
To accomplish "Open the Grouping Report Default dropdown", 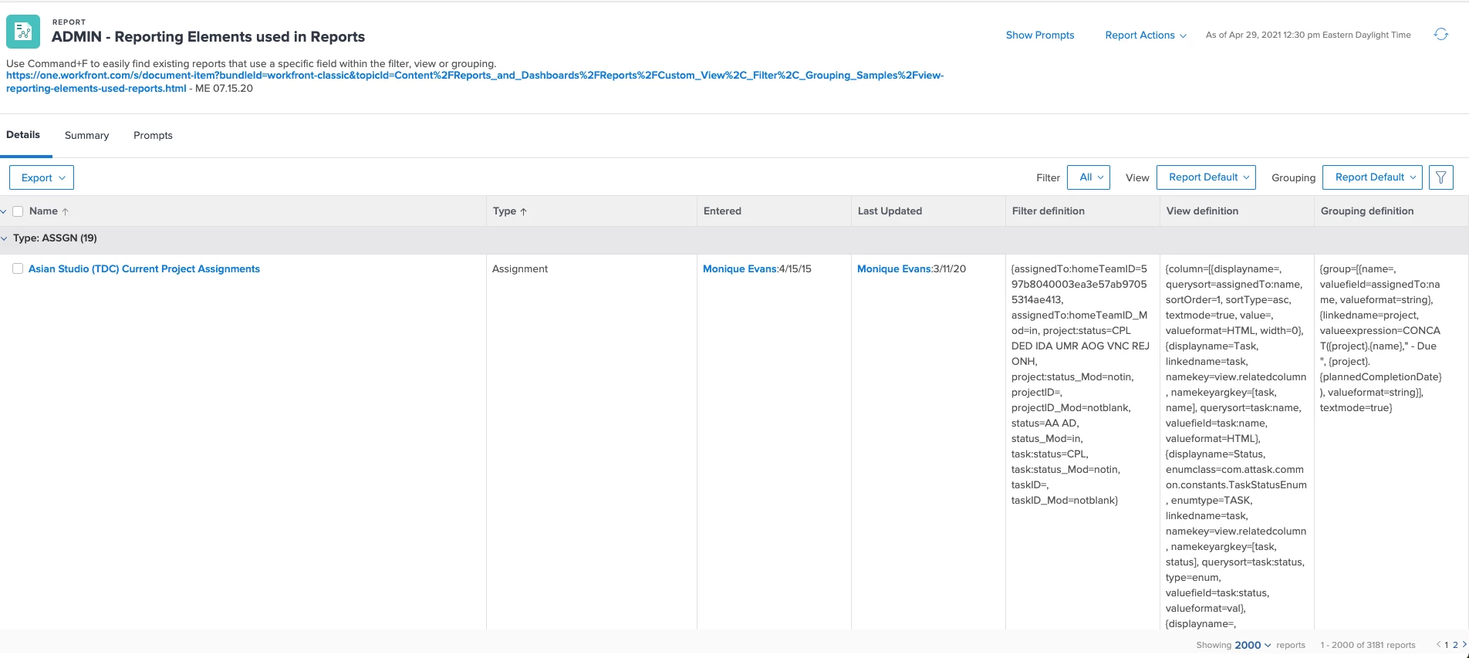I will click(1373, 177).
